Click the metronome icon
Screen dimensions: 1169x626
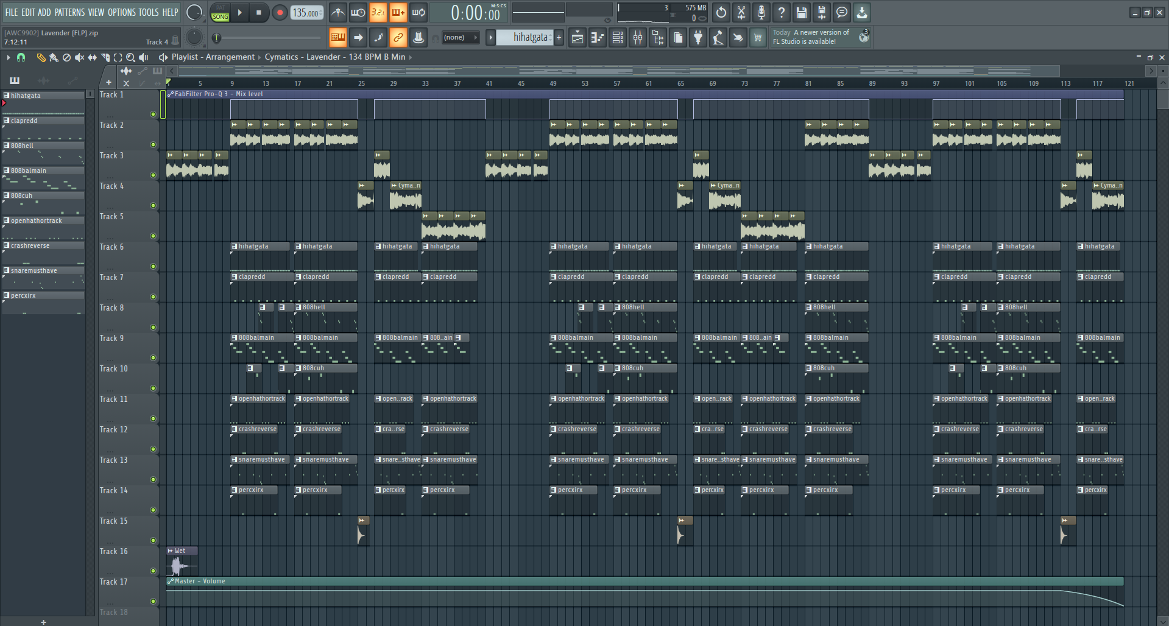338,12
